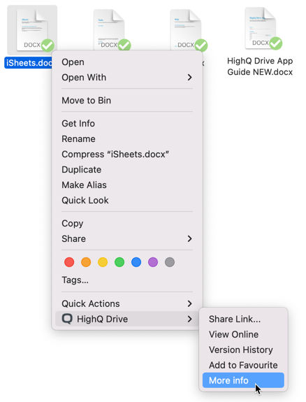306x402 pixels.
Task: Apply the green tag color
Action: [119, 262]
